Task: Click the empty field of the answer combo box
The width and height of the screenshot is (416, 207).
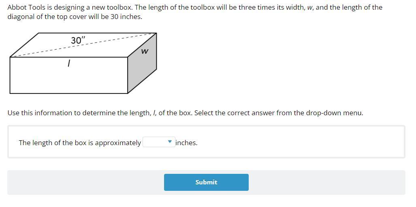Action: pyautogui.click(x=155, y=142)
